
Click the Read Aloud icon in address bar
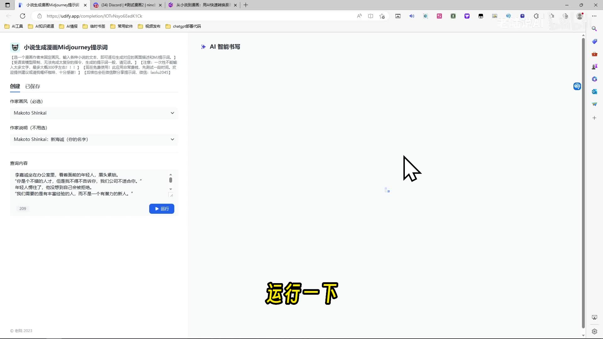[x=359, y=16]
